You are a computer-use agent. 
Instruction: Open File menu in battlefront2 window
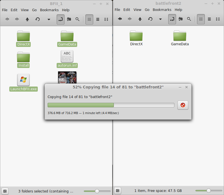point(117,10)
